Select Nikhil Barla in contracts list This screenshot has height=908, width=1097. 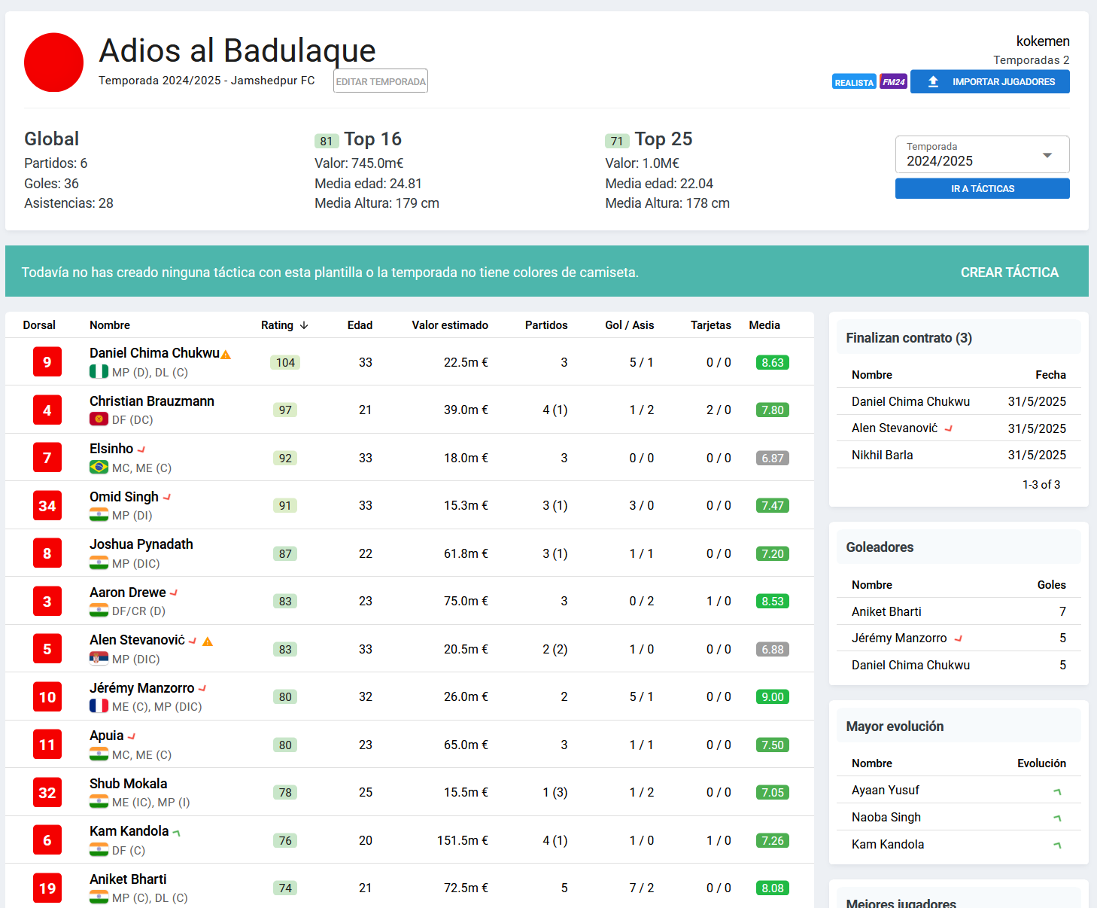click(x=883, y=455)
